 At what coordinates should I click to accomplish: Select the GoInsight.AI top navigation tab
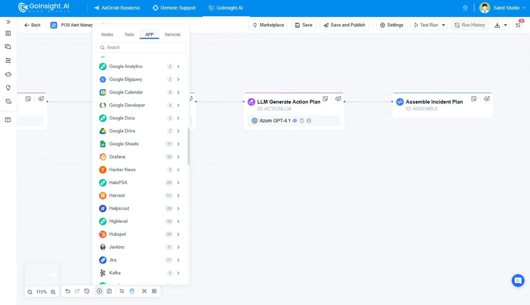click(226, 8)
